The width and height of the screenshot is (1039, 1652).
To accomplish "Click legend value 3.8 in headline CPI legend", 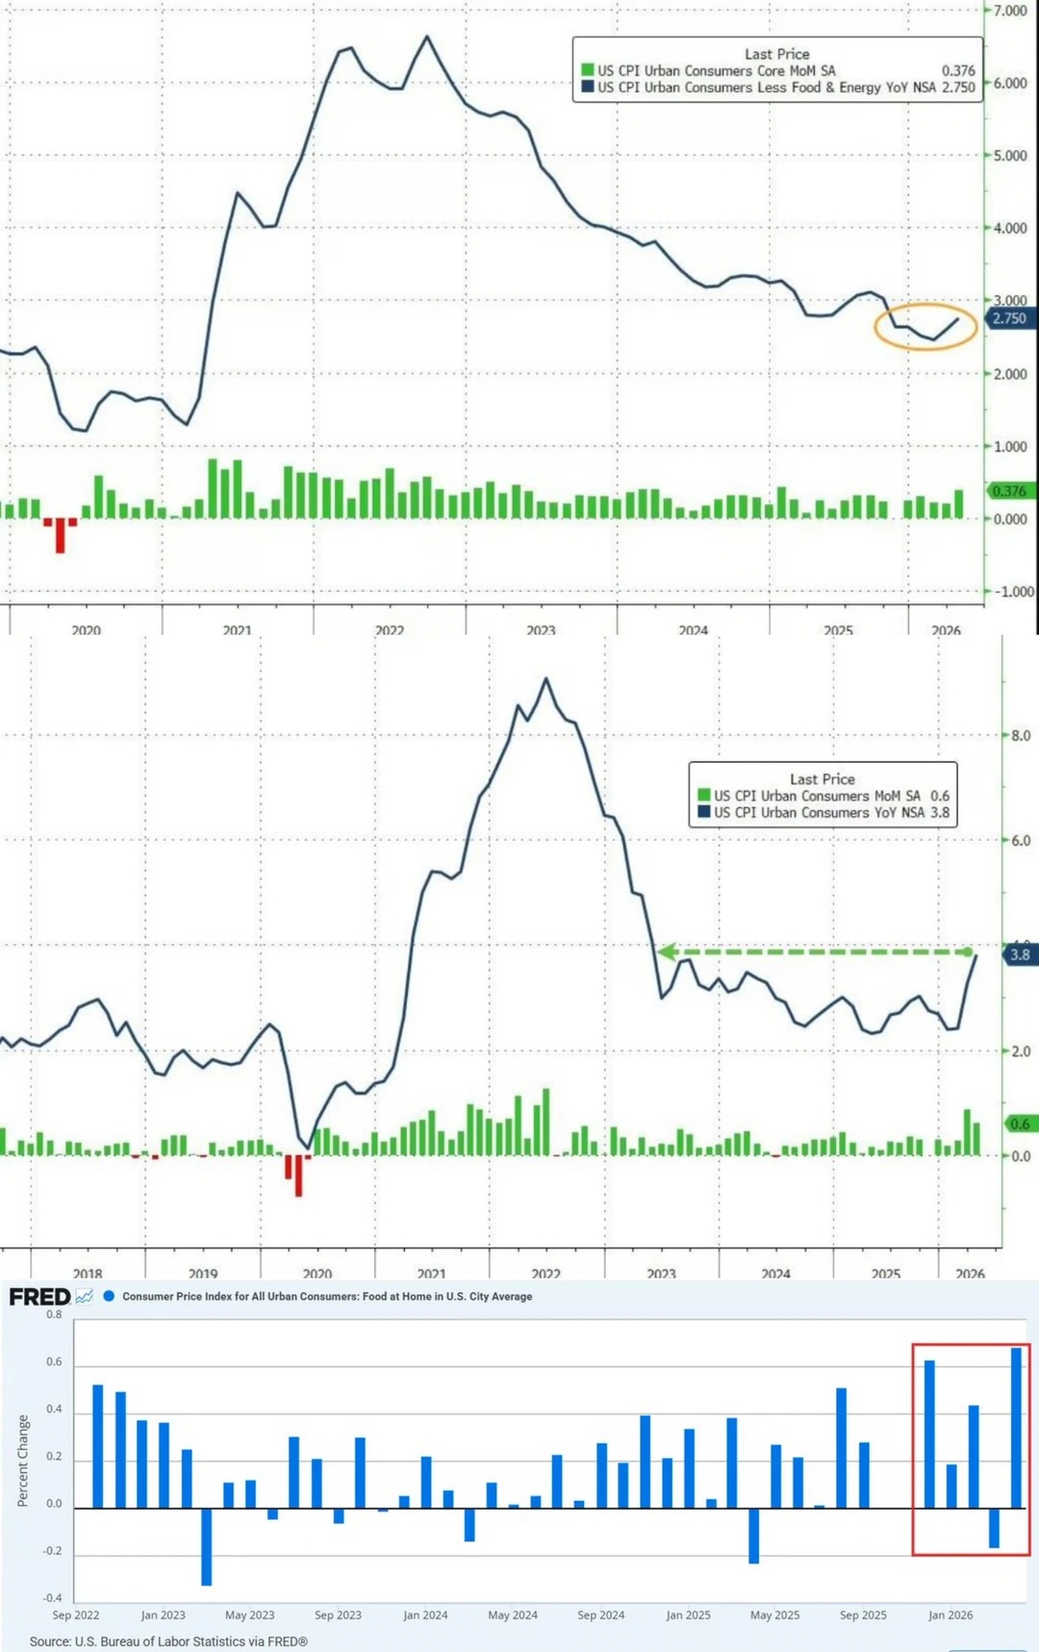I will point(940,812).
